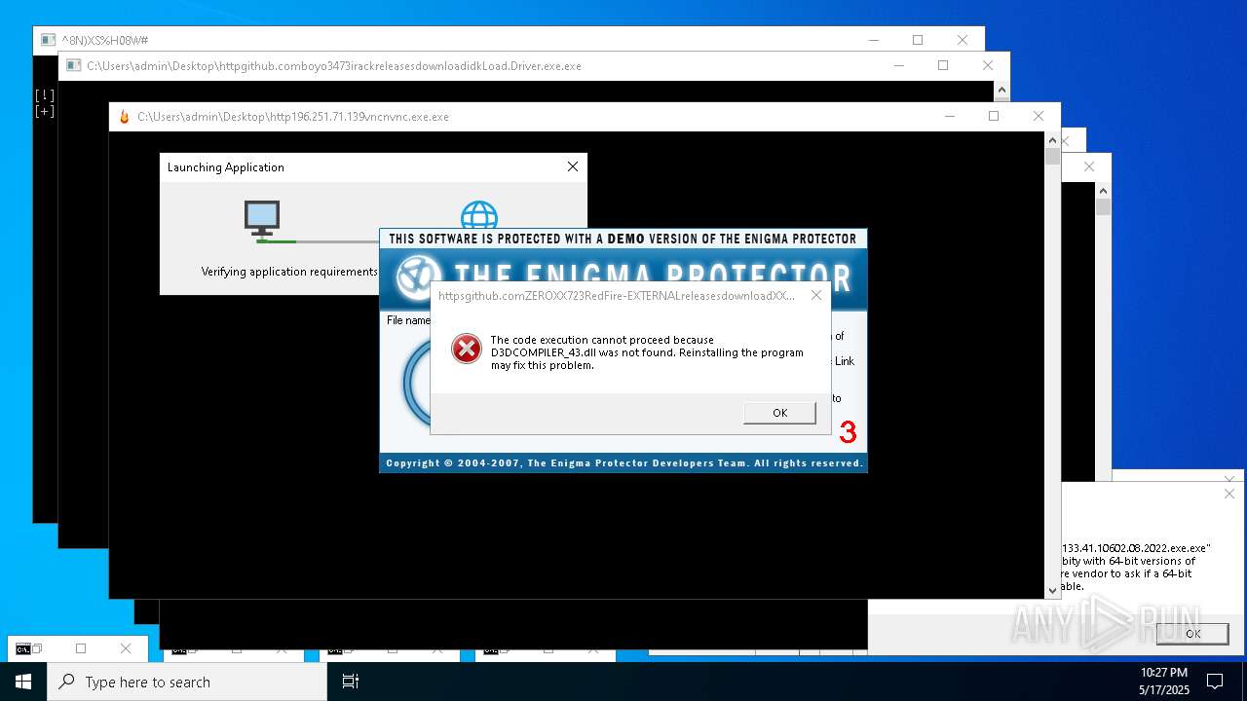Click 'Verifying application requirements' status text
Image resolution: width=1247 pixels, height=701 pixels.
tap(289, 272)
